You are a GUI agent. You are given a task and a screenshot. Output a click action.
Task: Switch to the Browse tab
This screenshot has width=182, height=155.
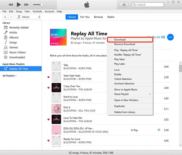(x=98, y=17)
